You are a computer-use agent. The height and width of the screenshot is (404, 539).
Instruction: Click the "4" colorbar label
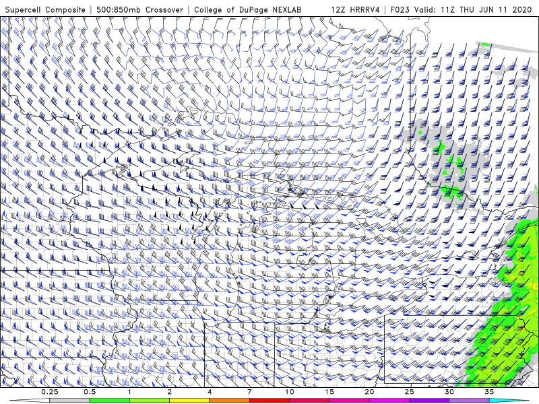pyautogui.click(x=210, y=392)
